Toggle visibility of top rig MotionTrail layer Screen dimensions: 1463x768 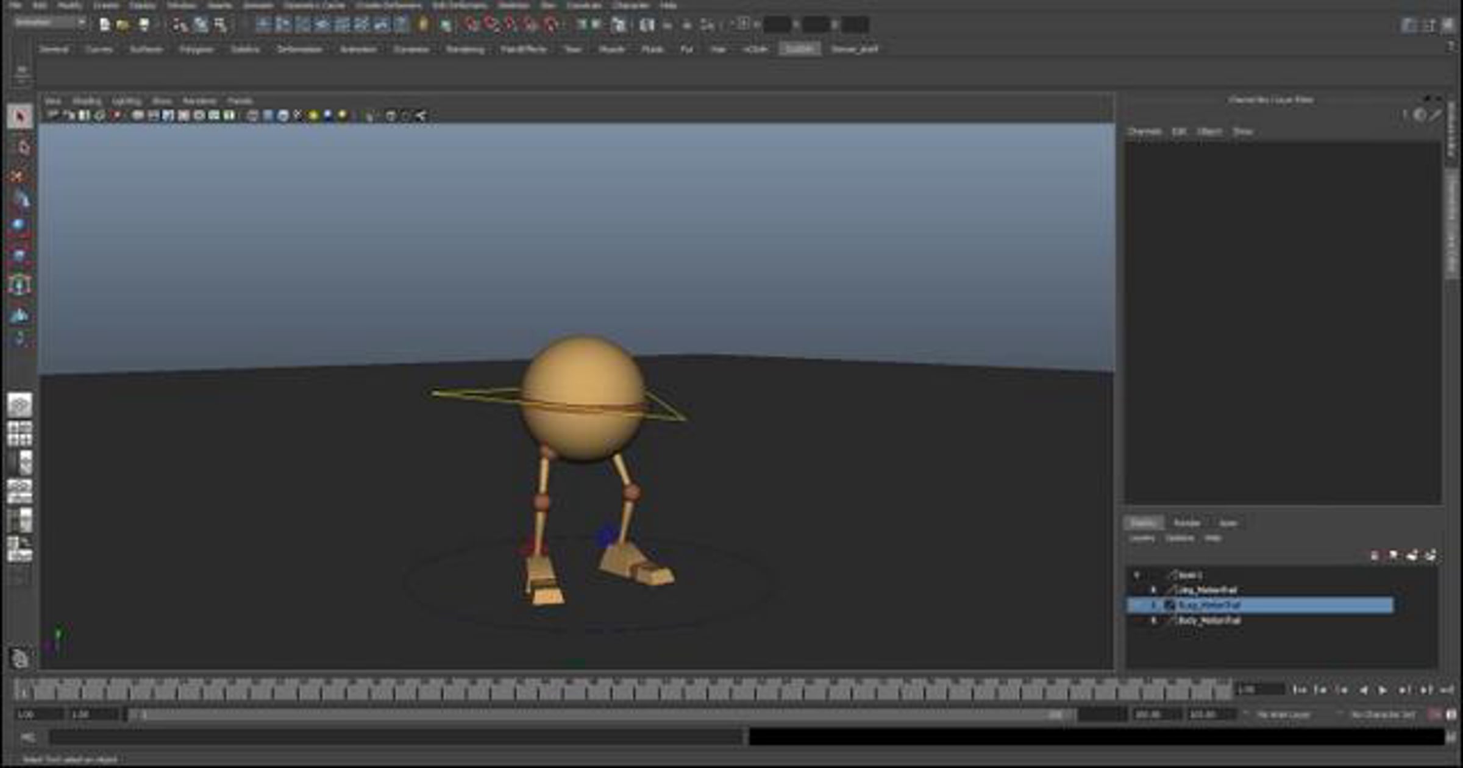click(x=1153, y=590)
